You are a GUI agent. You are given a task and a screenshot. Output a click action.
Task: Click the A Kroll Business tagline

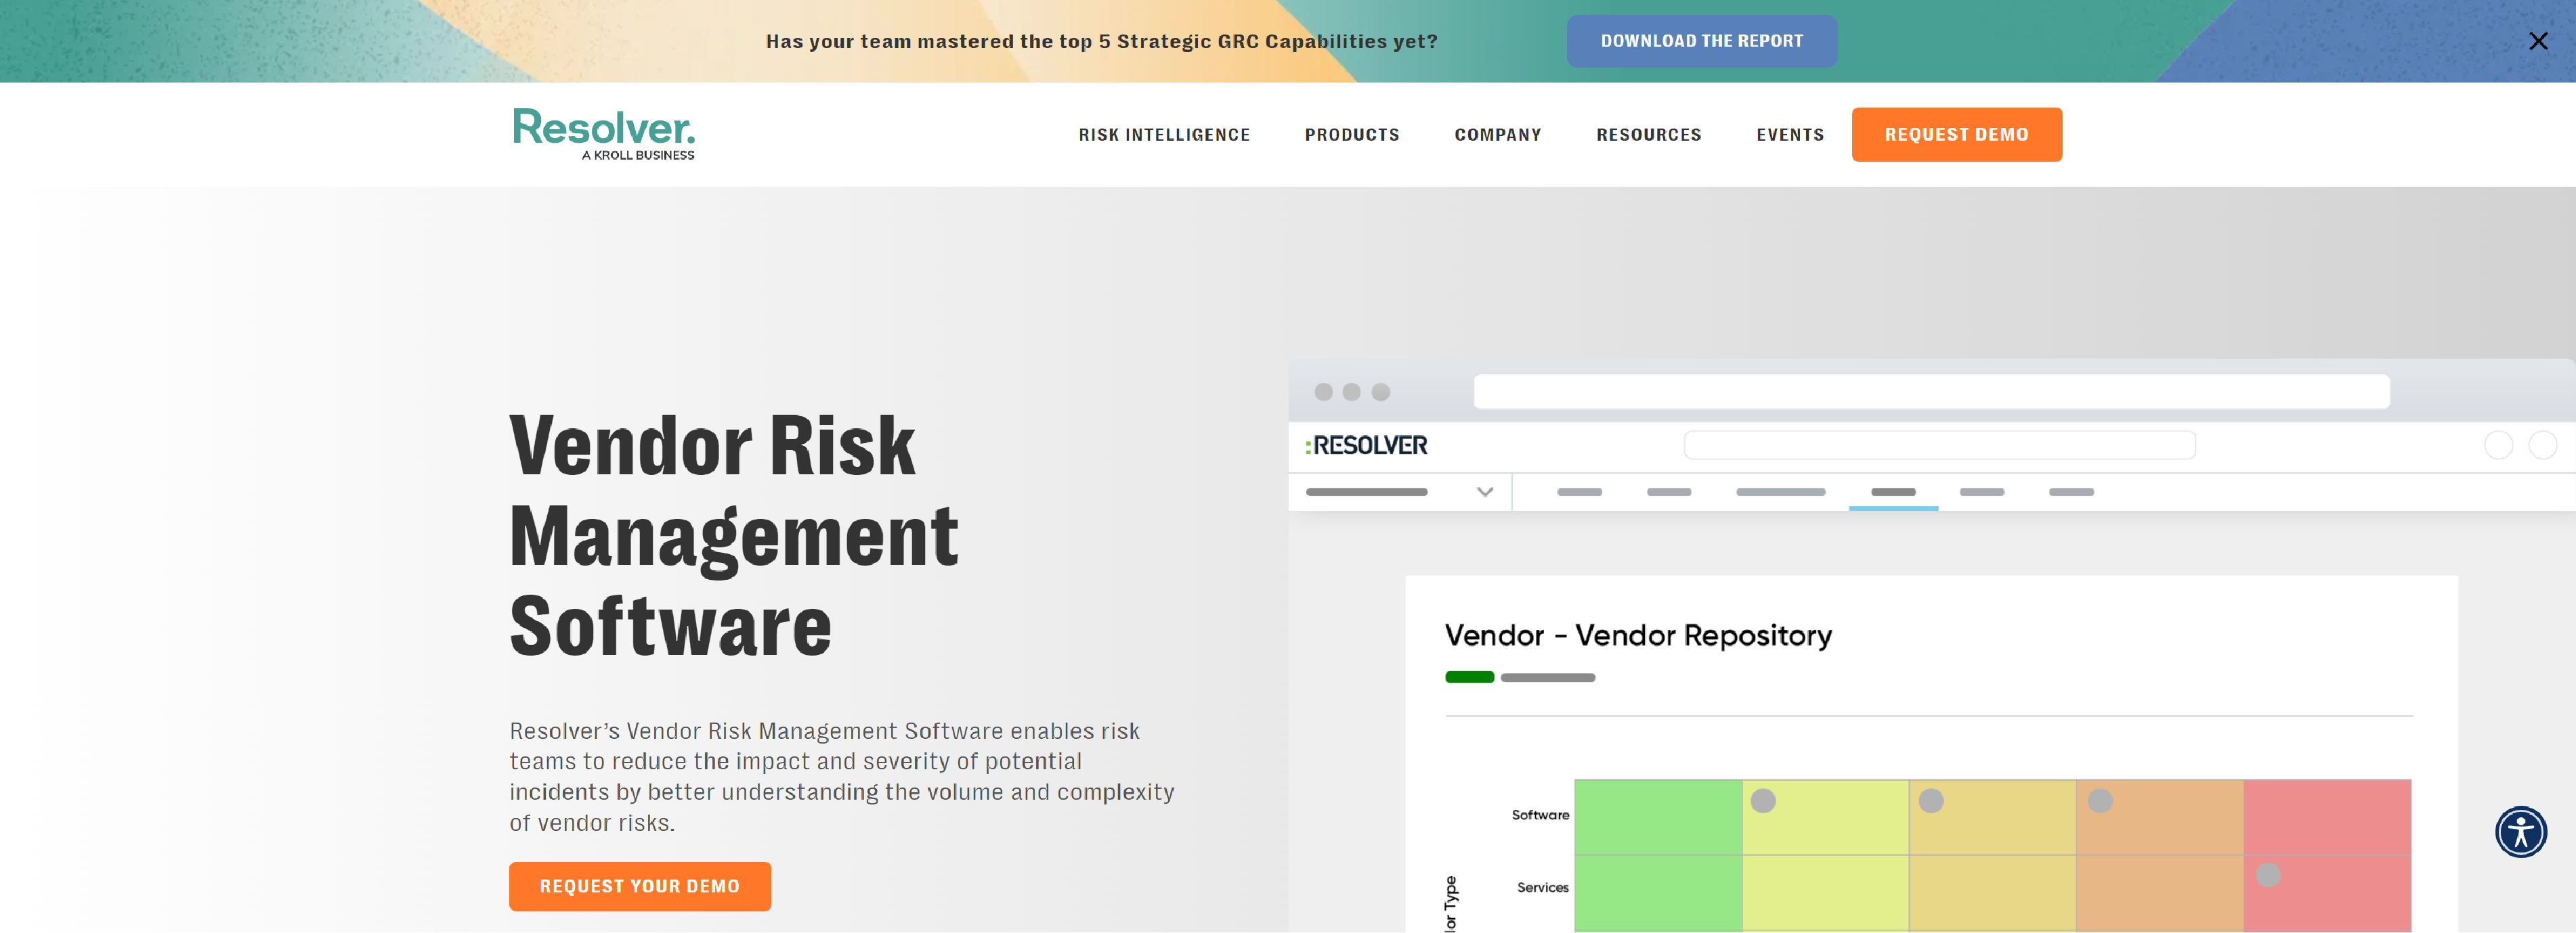click(x=638, y=155)
